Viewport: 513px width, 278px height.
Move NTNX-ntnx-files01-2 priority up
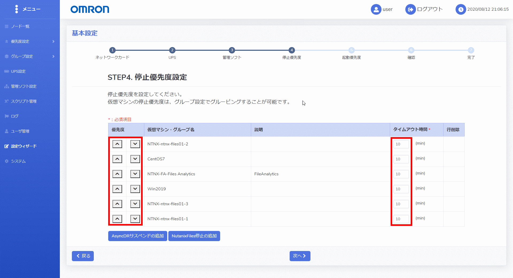[117, 144]
